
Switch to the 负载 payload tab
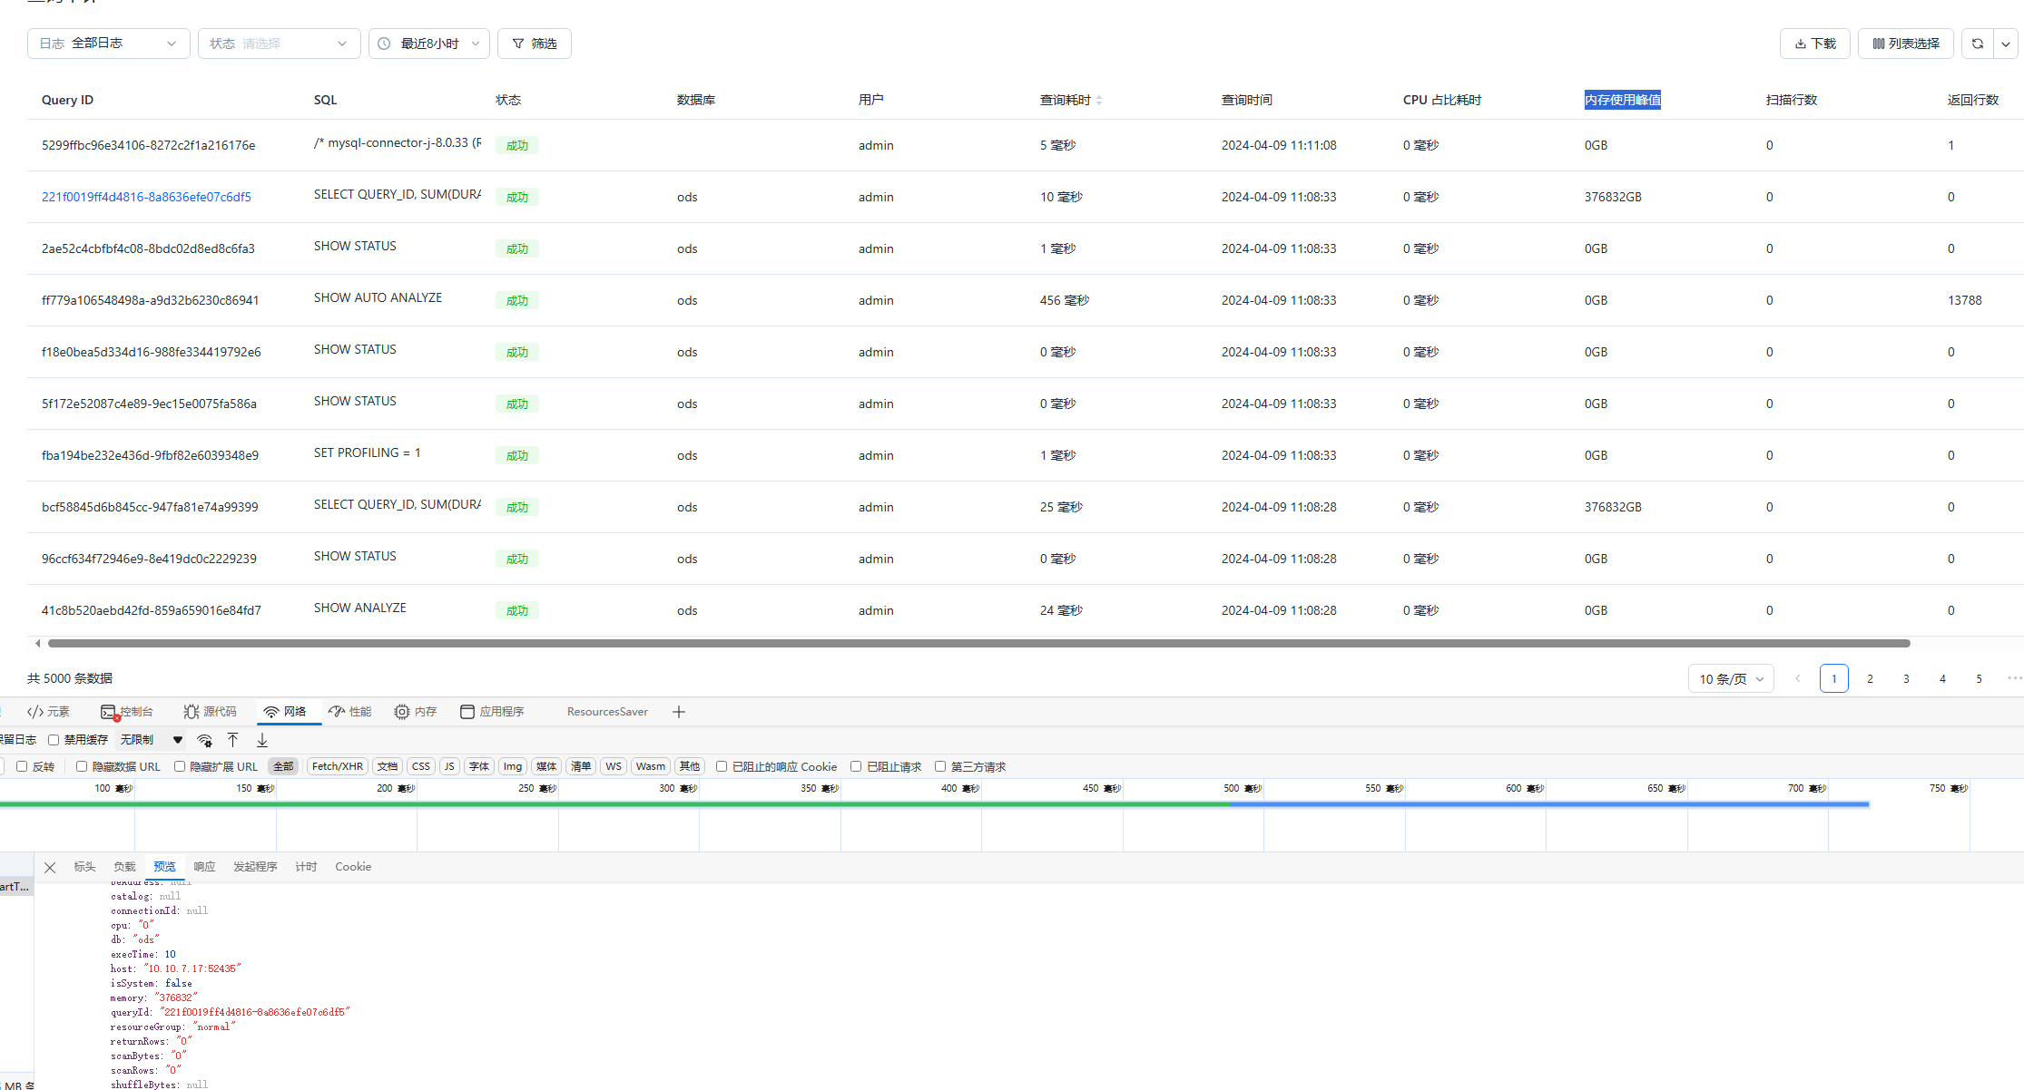tap(124, 867)
